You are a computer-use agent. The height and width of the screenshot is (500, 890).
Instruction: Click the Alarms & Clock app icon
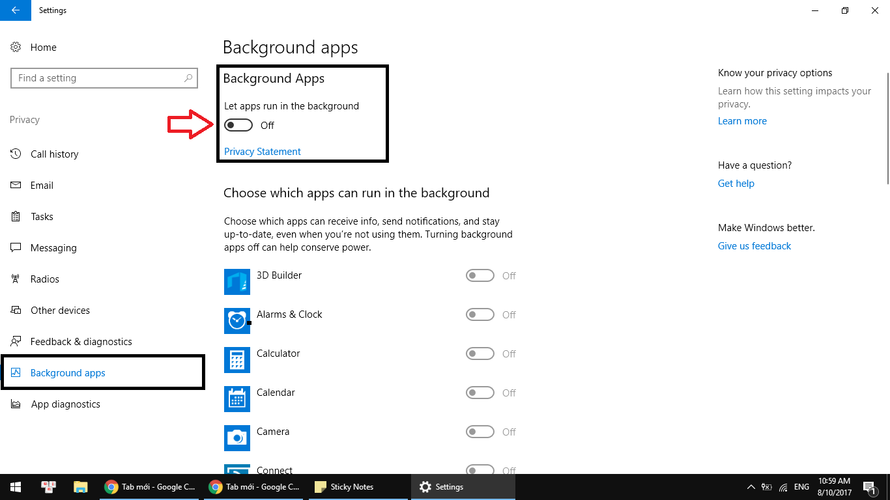(237, 321)
